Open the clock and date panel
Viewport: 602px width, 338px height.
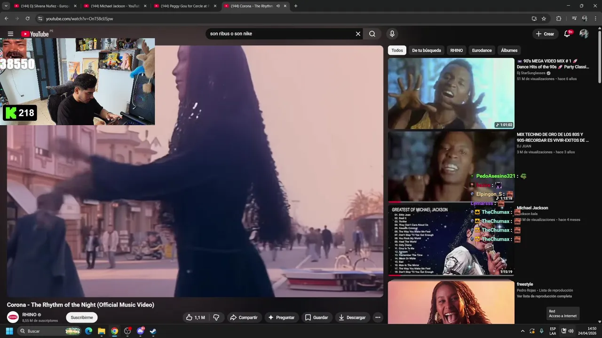tap(587, 331)
